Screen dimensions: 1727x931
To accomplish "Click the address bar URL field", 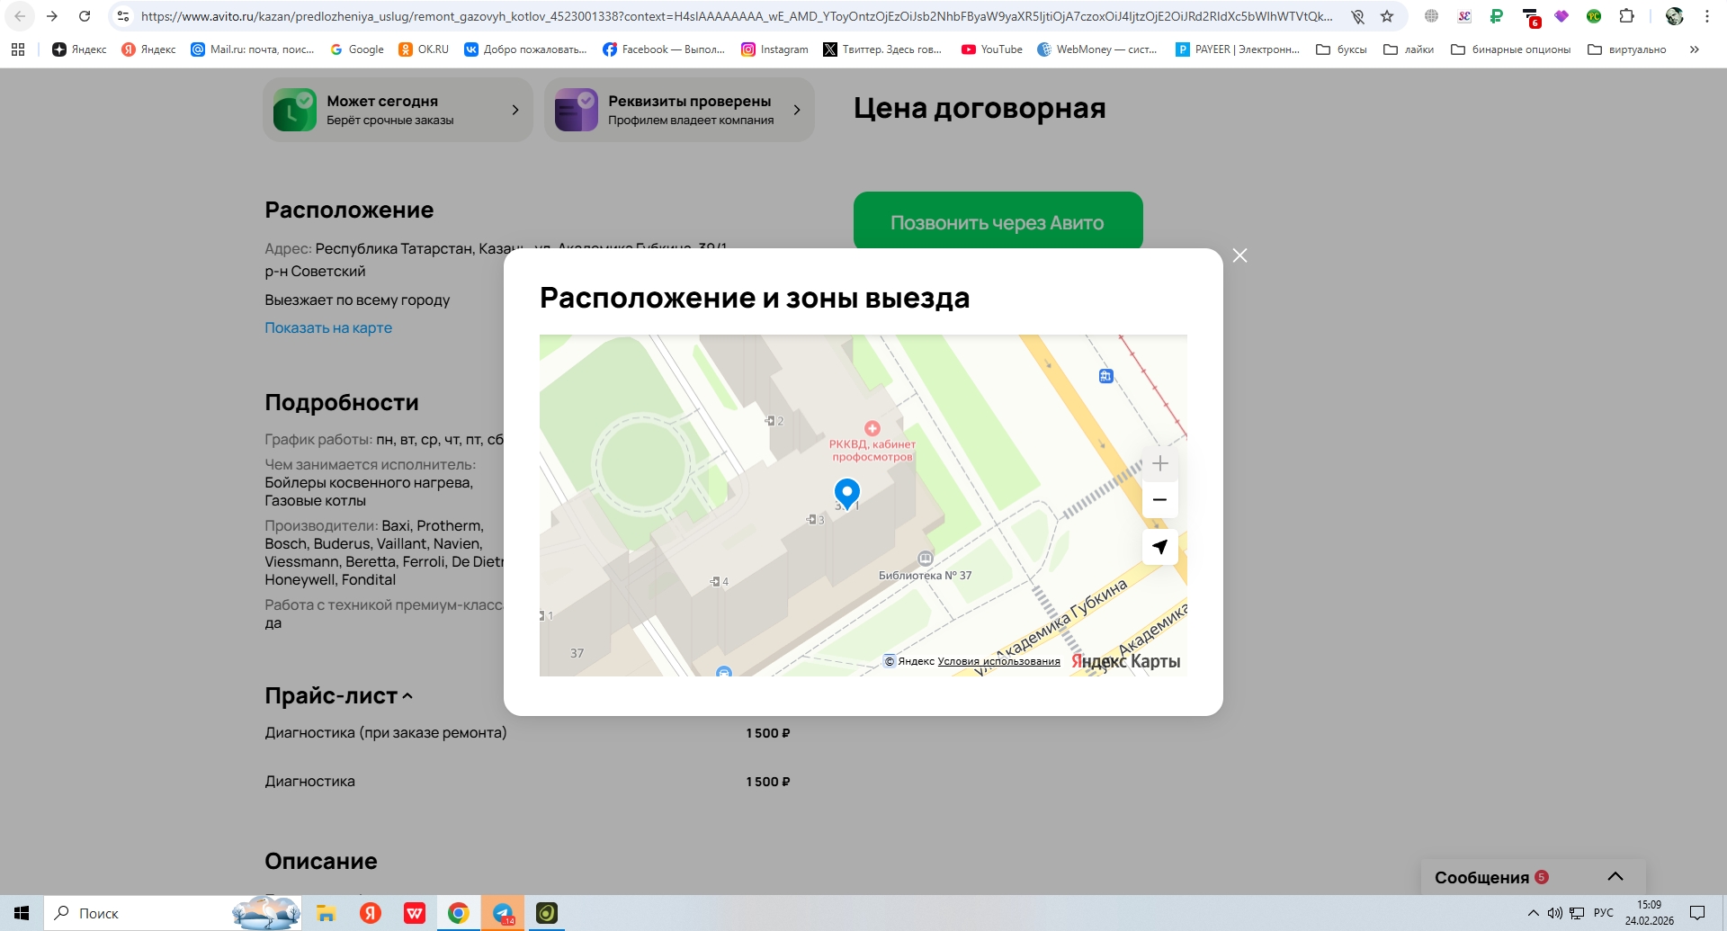I will [x=736, y=16].
